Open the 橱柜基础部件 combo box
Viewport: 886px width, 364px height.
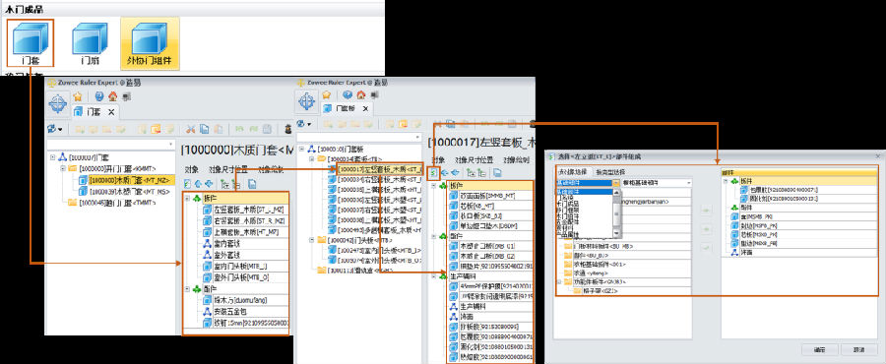tap(658, 183)
